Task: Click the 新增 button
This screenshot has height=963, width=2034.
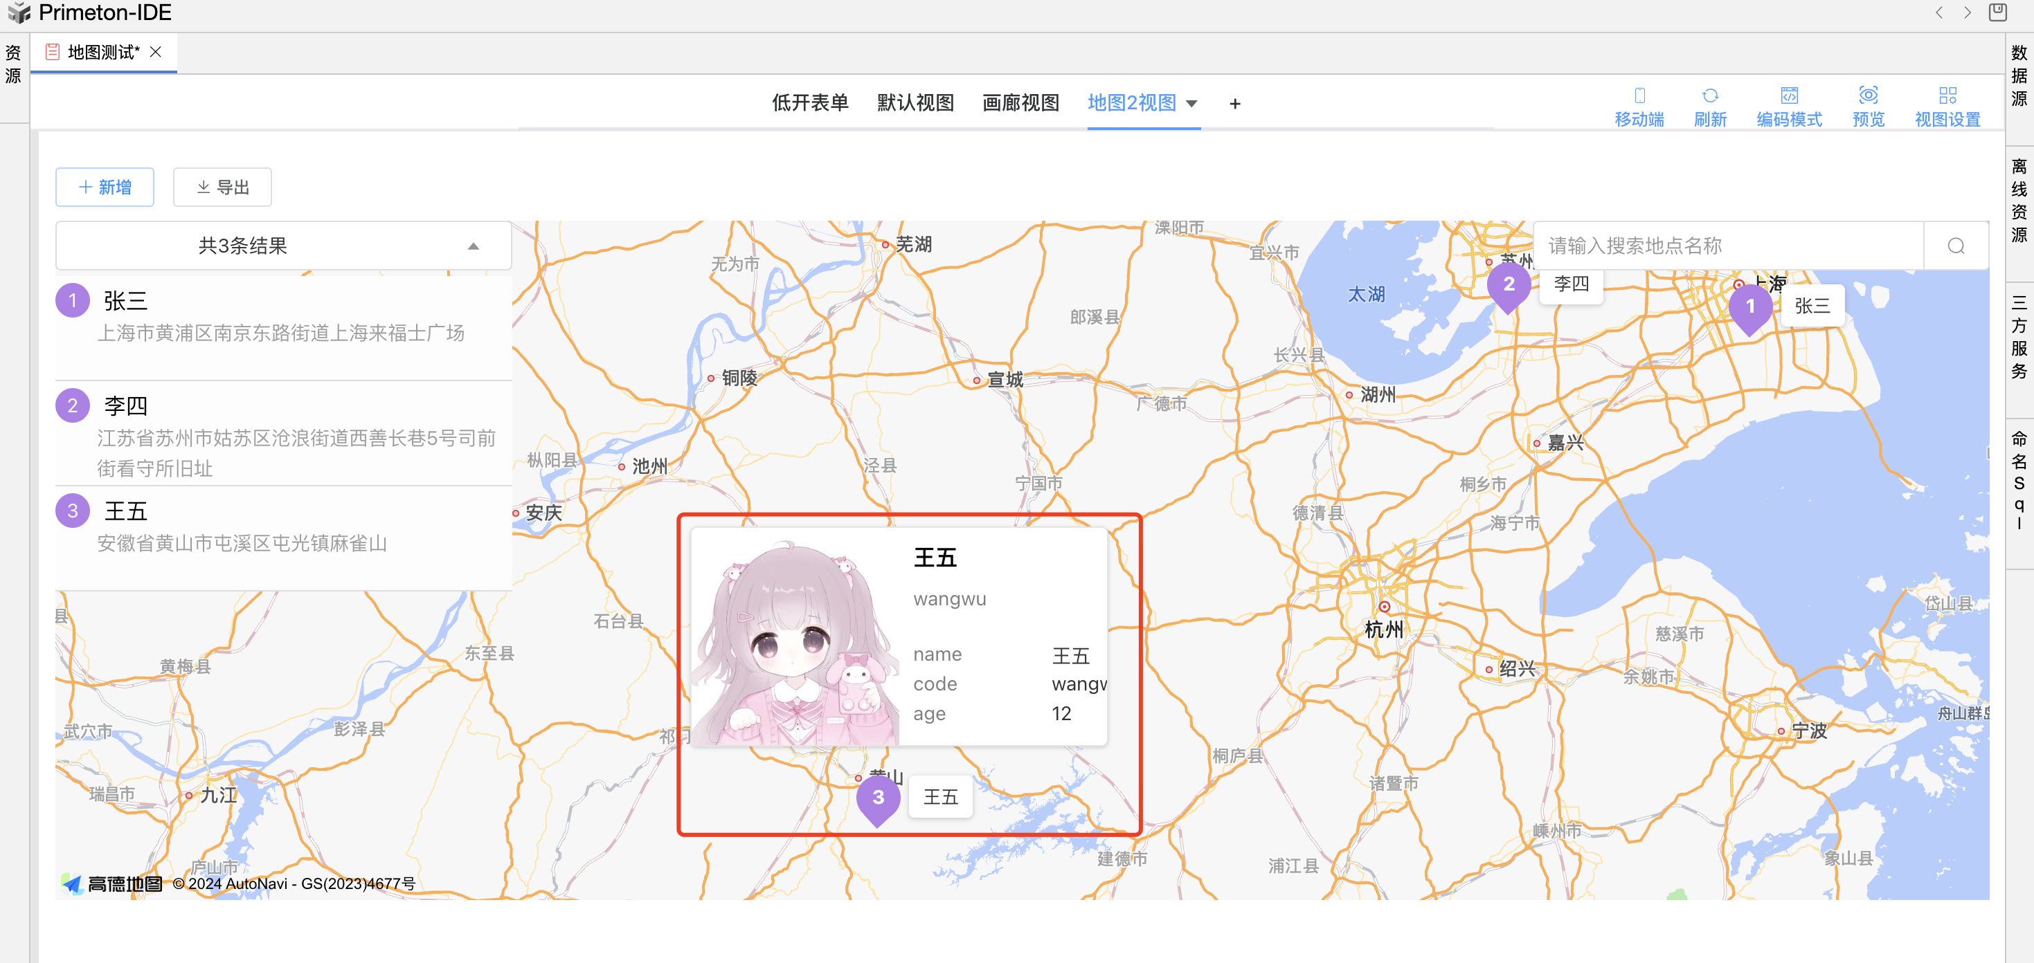Action: (x=105, y=187)
